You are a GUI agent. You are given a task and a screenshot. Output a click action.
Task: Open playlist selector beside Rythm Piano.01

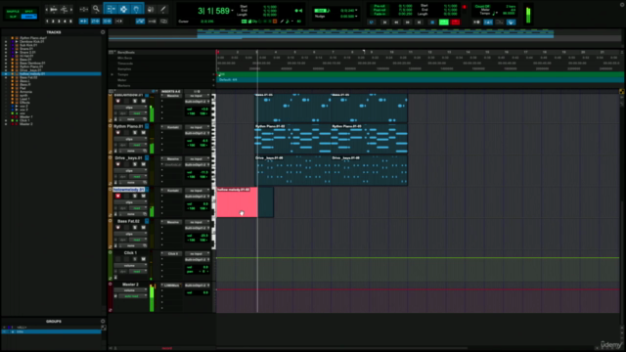(x=147, y=126)
